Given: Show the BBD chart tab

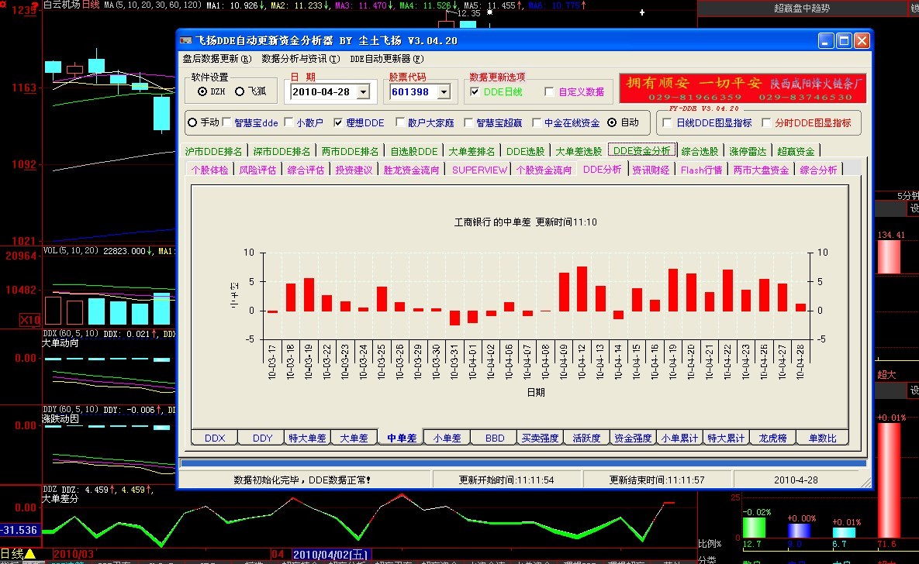Looking at the screenshot, I should [495, 438].
